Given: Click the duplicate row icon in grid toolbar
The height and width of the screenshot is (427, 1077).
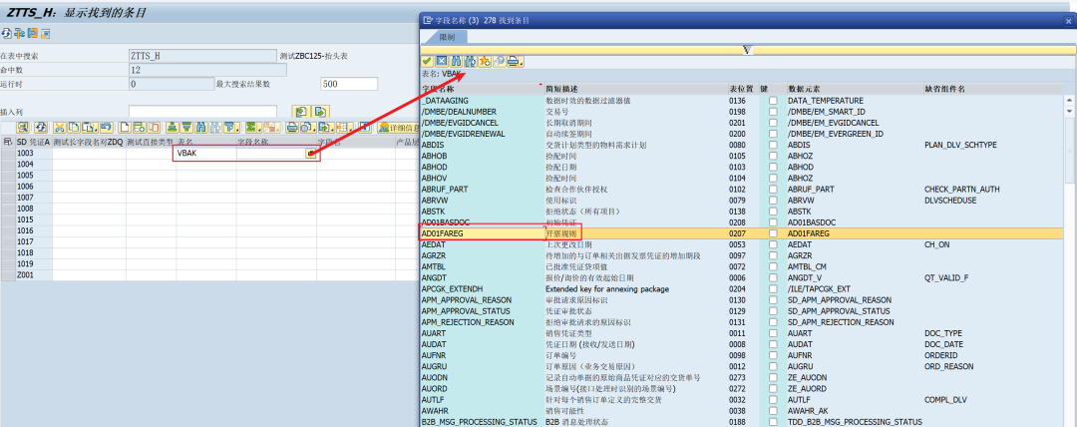Looking at the screenshot, I should pos(154,128).
